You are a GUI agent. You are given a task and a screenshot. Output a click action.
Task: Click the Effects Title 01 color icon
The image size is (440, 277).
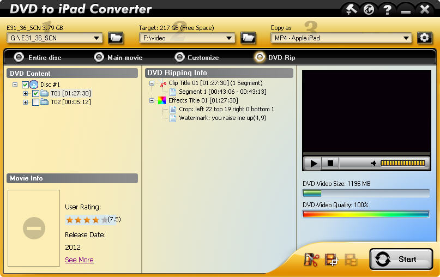(x=162, y=100)
